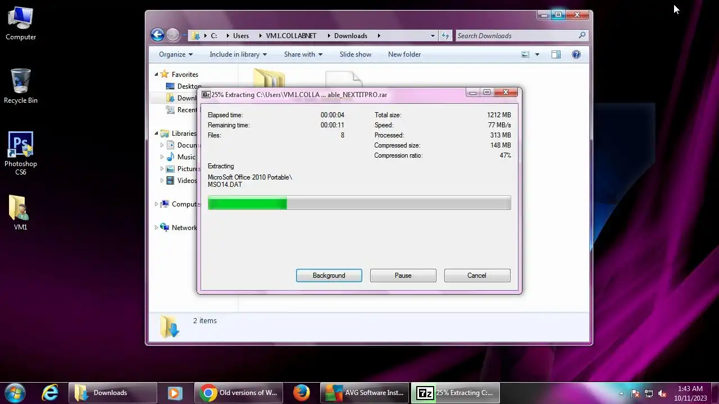Show hidden tray icons arrow
This screenshot has height=404, width=719.
pyautogui.click(x=621, y=393)
